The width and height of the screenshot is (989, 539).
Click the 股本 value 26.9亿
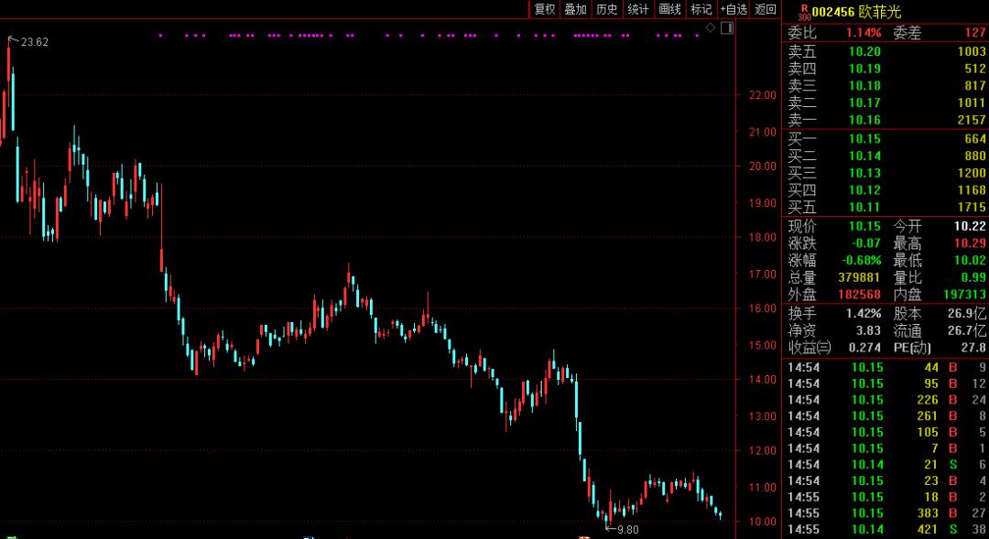pos(968,313)
